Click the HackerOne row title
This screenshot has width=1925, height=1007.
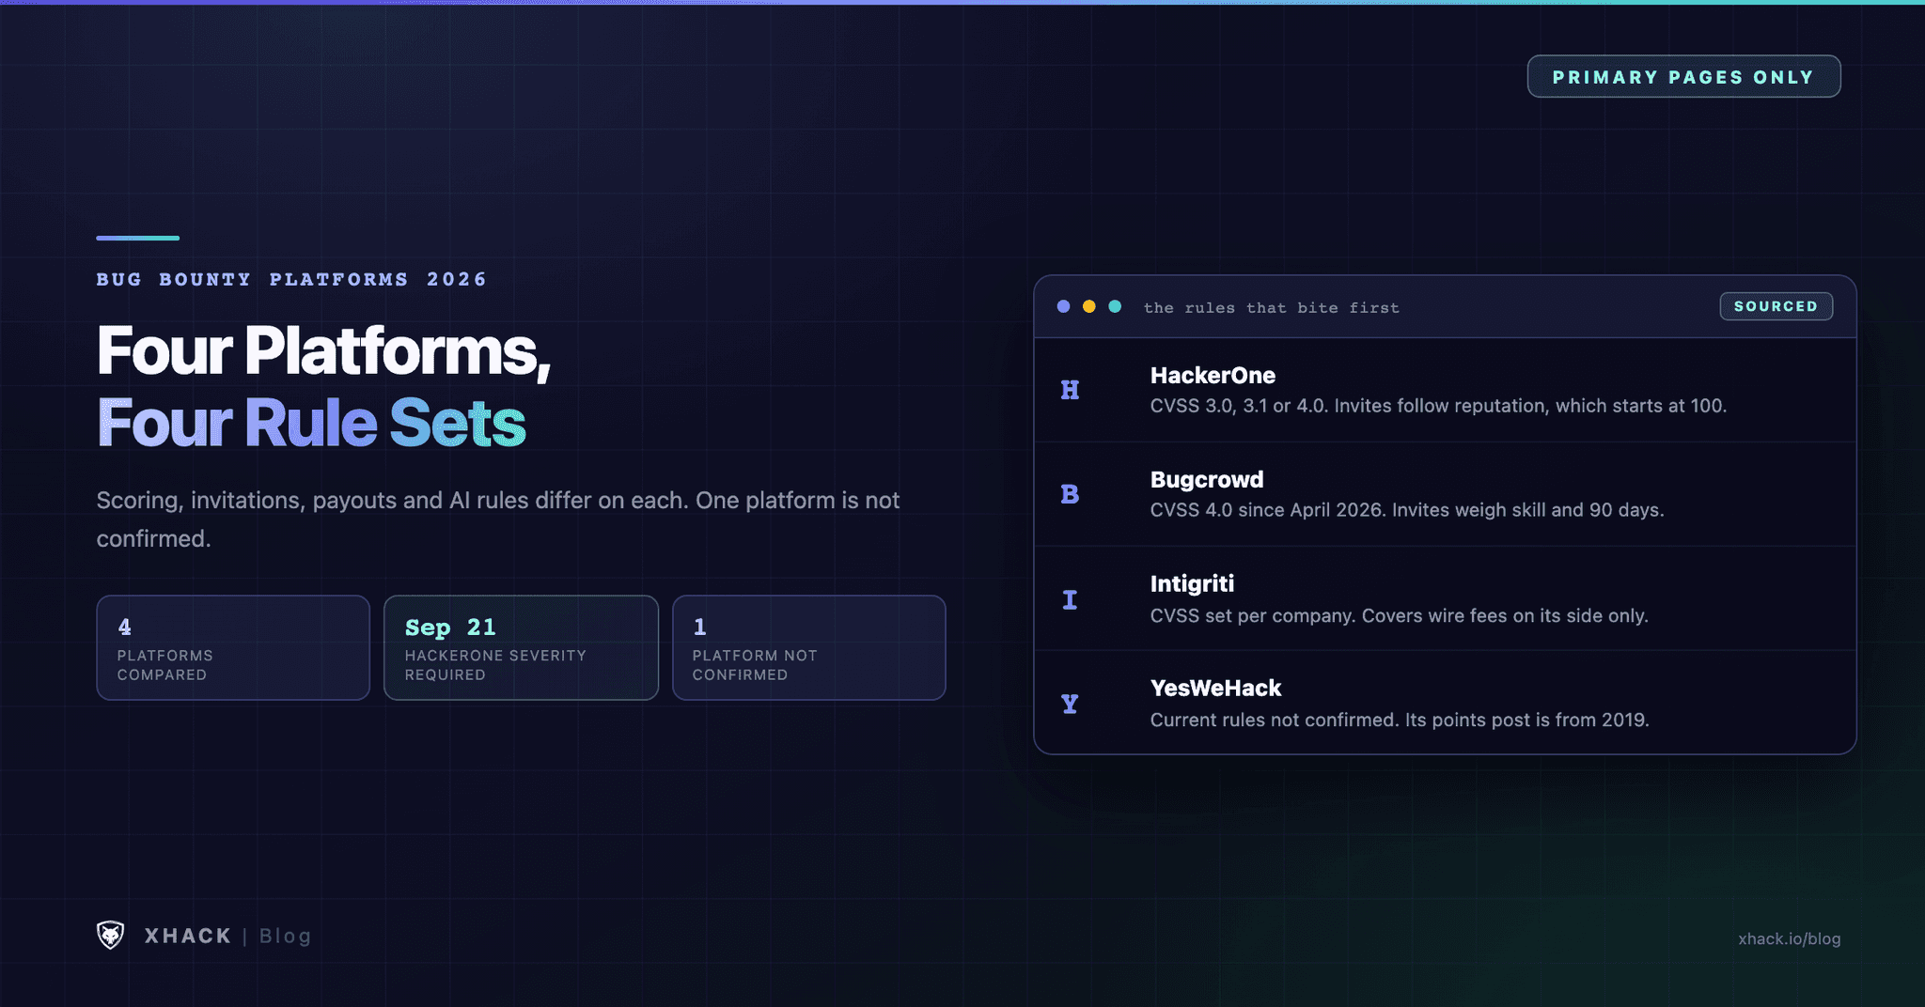tap(1213, 376)
